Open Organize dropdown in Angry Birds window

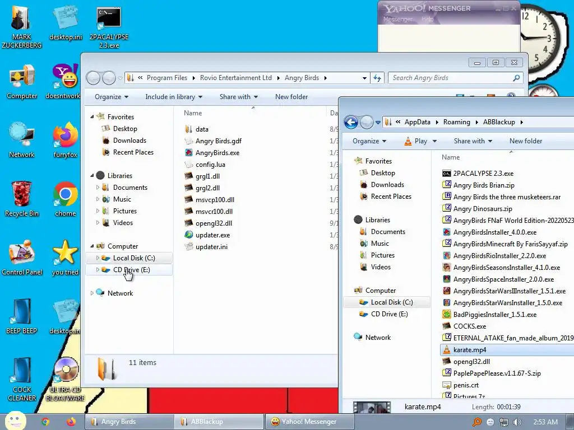pyautogui.click(x=112, y=97)
